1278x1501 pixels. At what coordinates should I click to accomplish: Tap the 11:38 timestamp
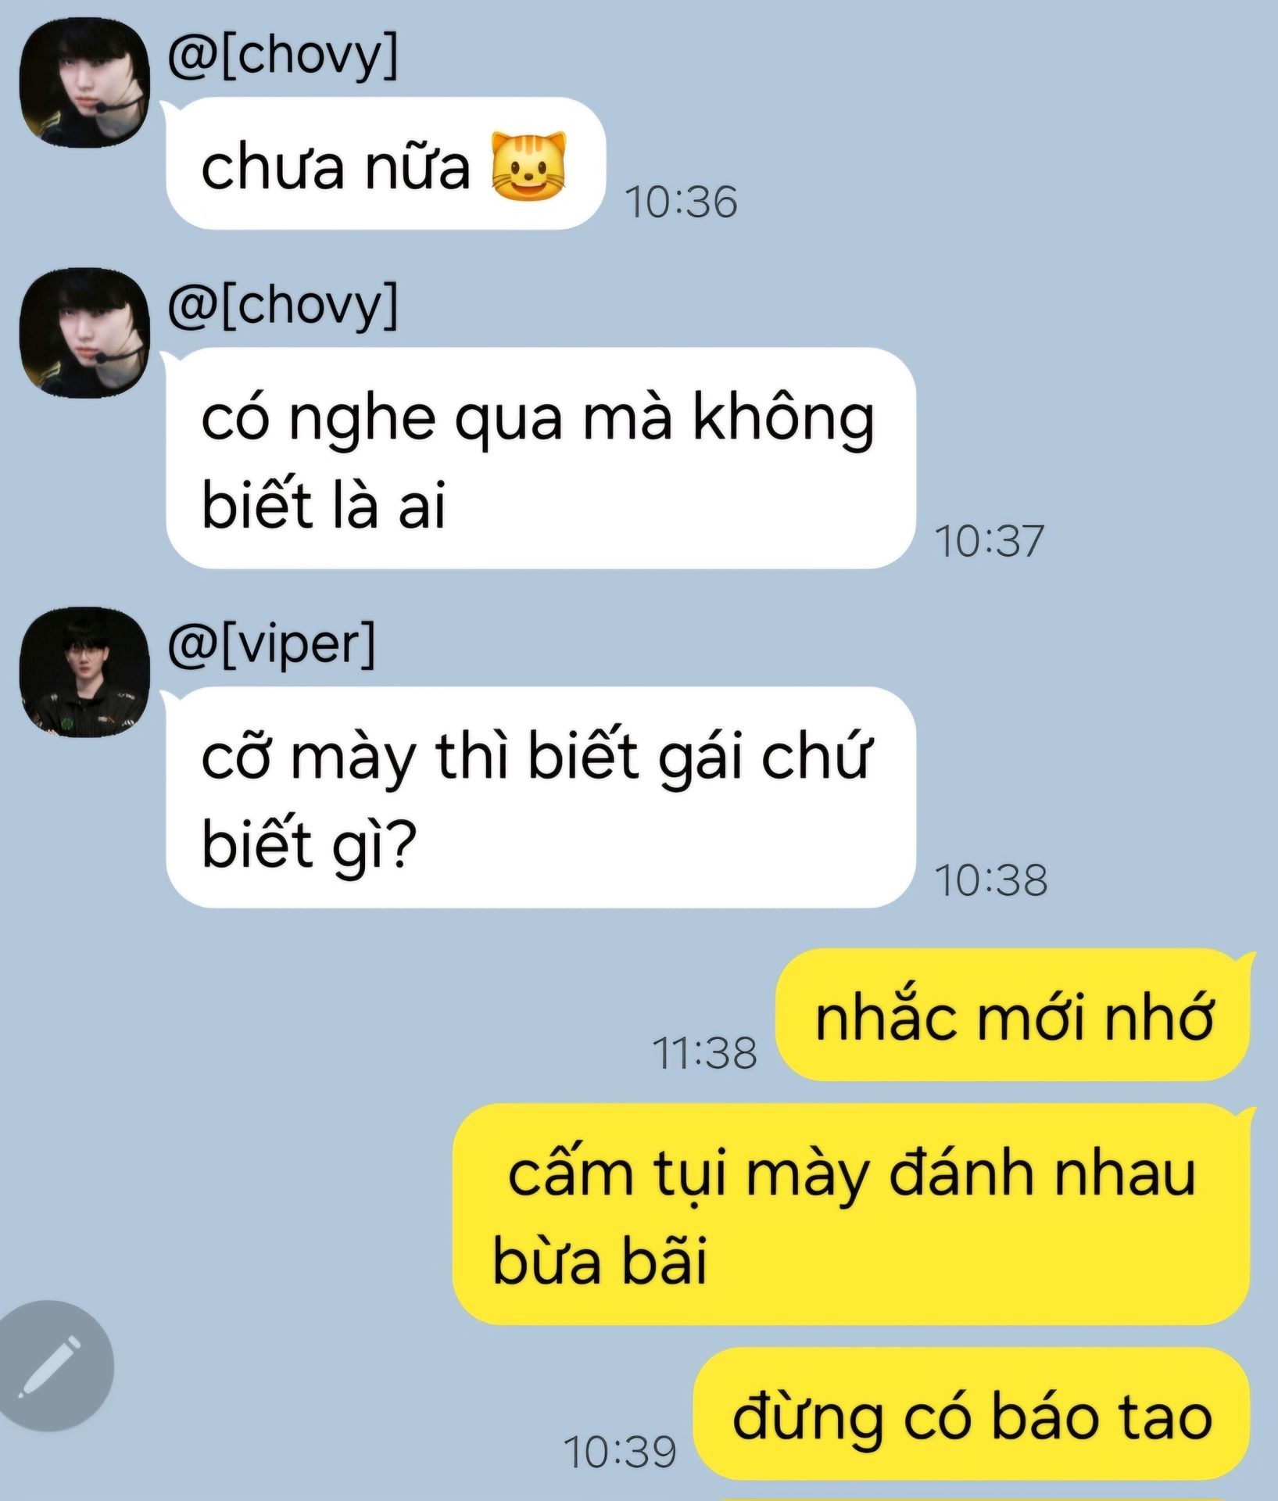(x=704, y=1053)
